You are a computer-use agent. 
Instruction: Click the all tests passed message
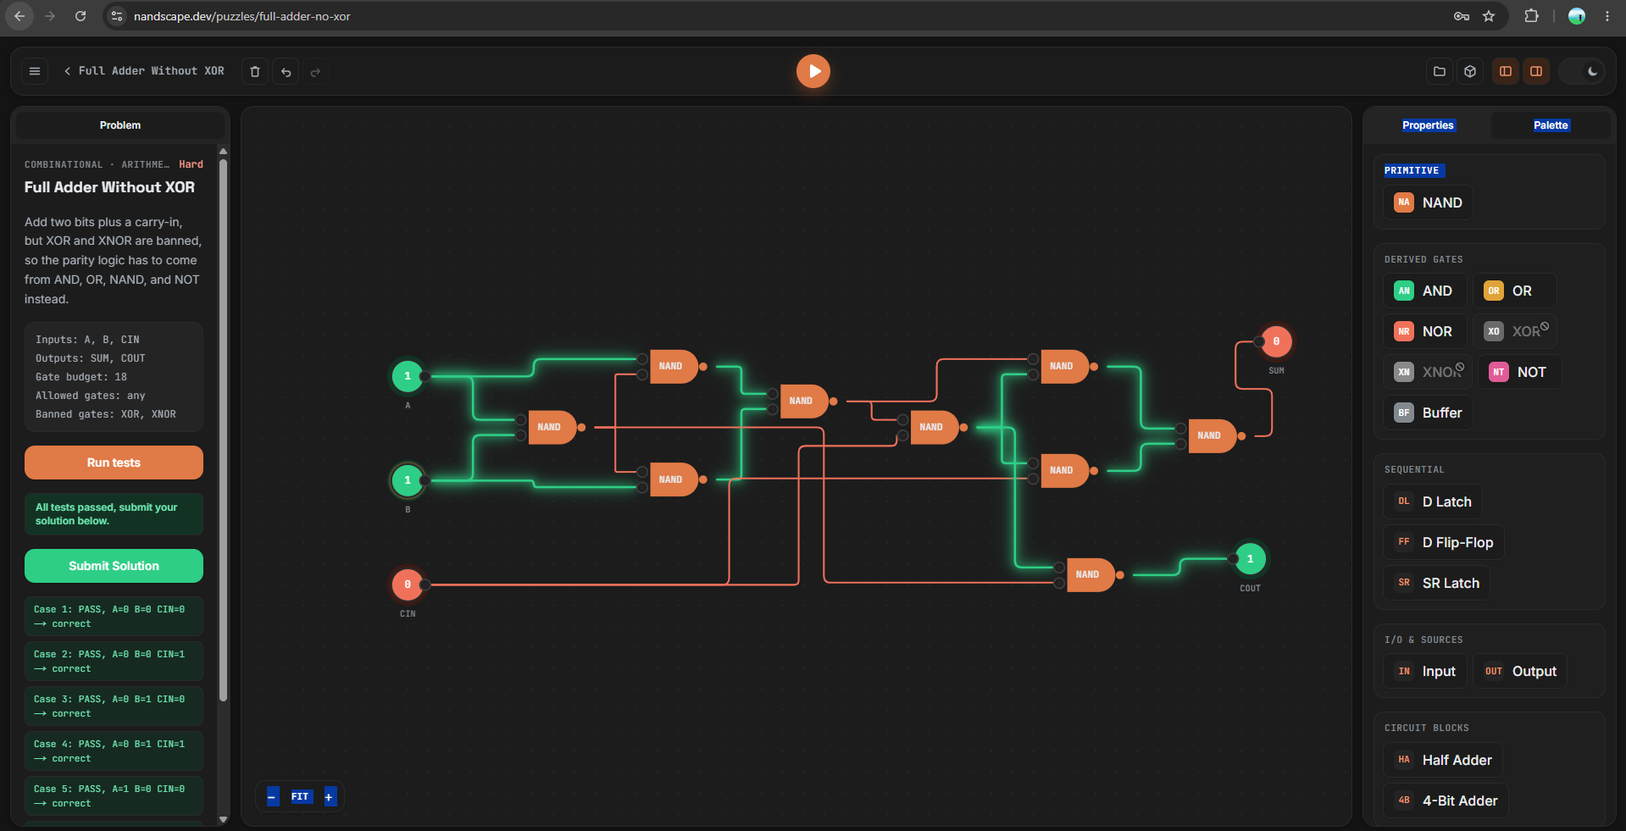tap(114, 514)
